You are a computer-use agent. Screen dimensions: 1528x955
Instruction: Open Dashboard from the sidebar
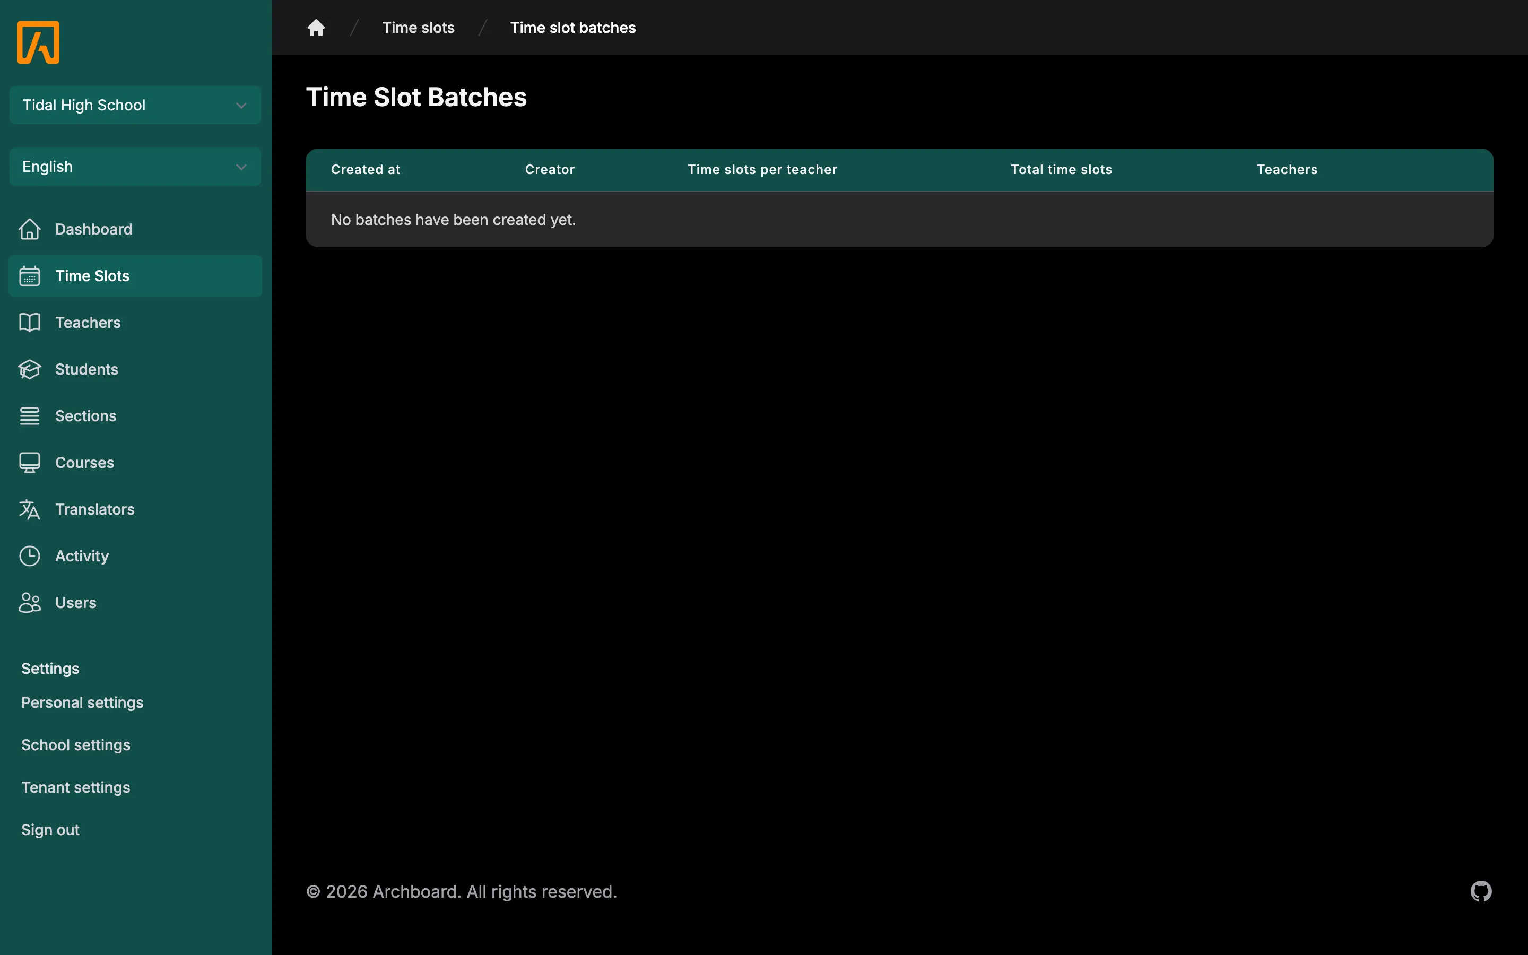pos(135,229)
